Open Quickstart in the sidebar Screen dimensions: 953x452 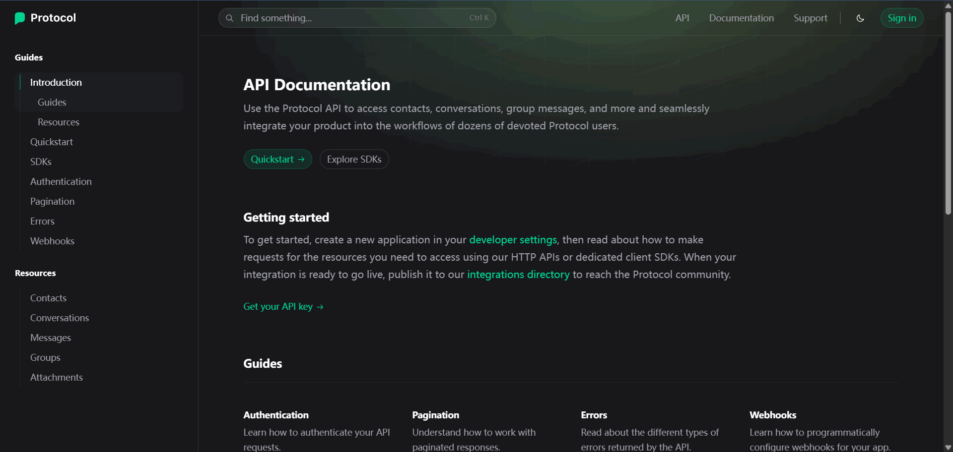(x=52, y=142)
